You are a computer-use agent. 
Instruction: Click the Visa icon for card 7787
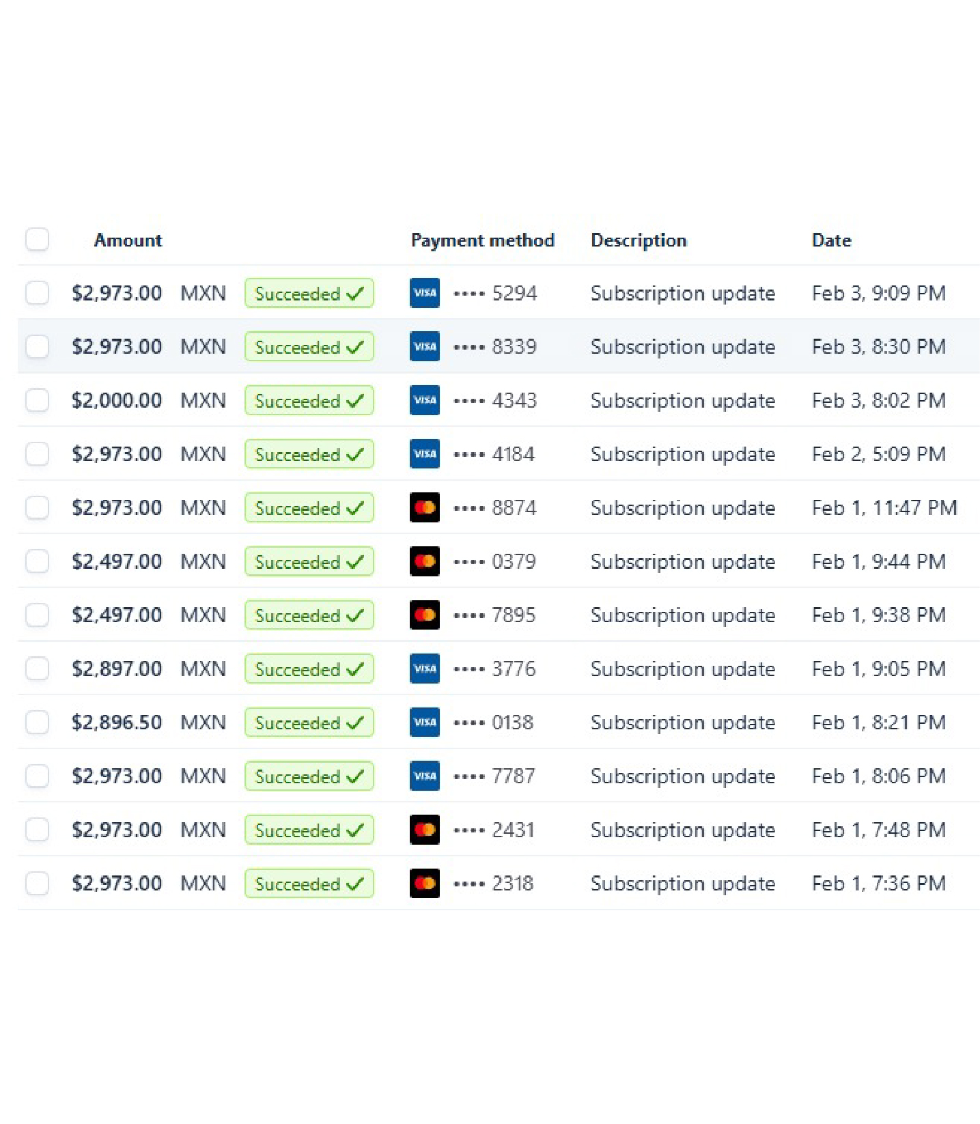[424, 776]
